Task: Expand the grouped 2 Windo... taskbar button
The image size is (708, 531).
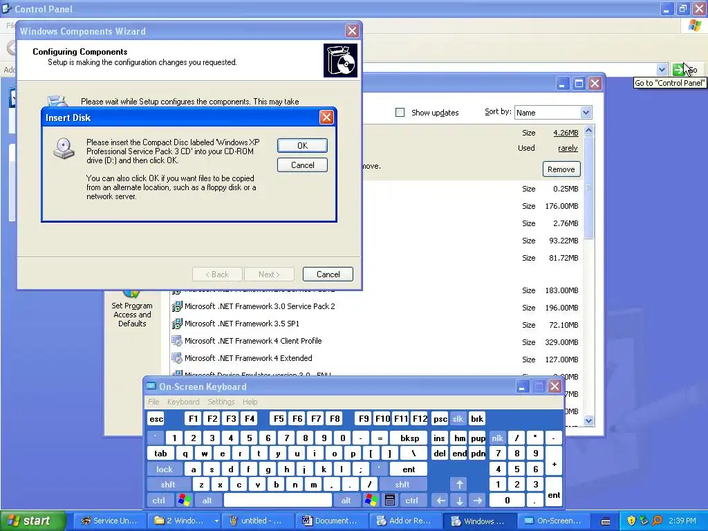Action: tap(216, 521)
